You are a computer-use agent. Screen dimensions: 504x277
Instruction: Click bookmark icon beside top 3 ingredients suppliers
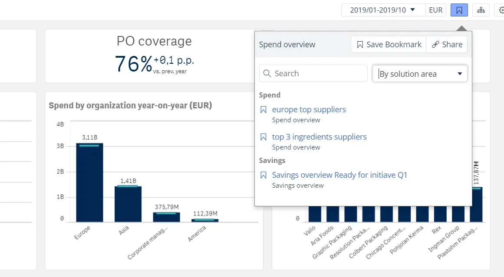point(263,137)
